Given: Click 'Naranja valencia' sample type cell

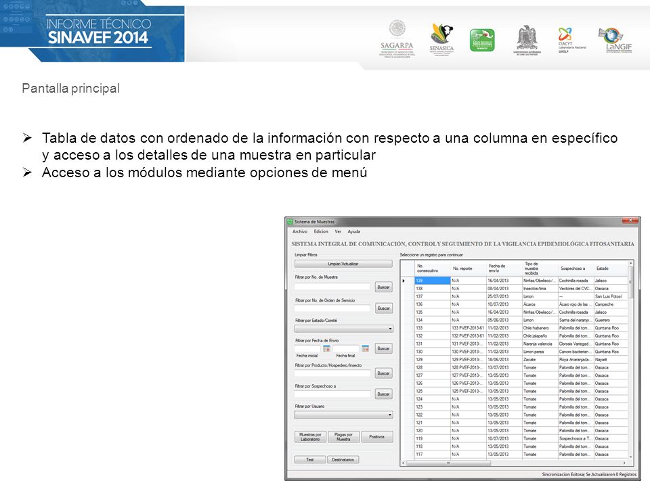Looking at the screenshot, I should (x=540, y=344).
